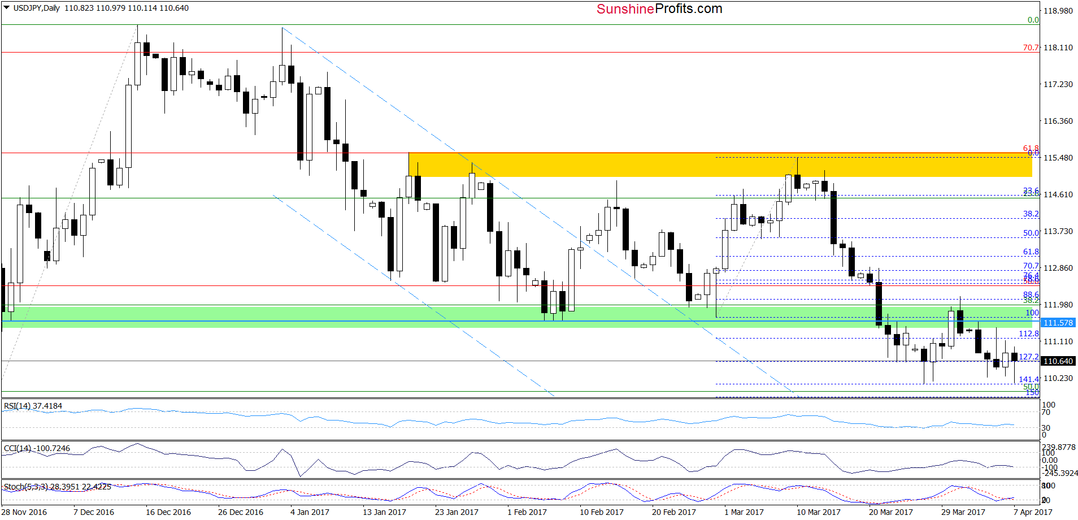Click the 13 Jan 2017 date label

[384, 512]
